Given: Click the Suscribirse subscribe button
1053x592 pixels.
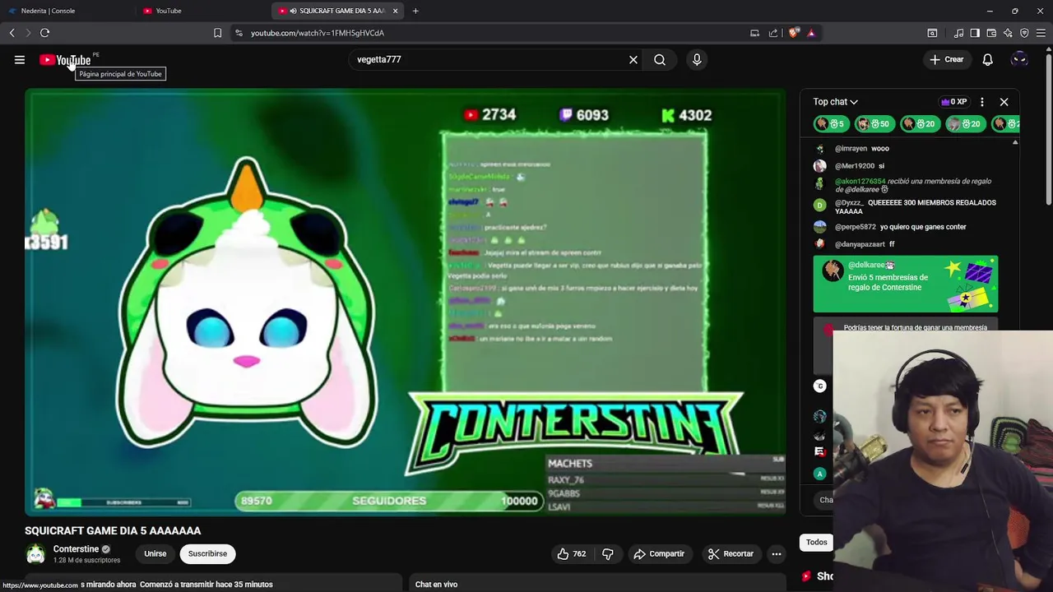Looking at the screenshot, I should tap(207, 553).
